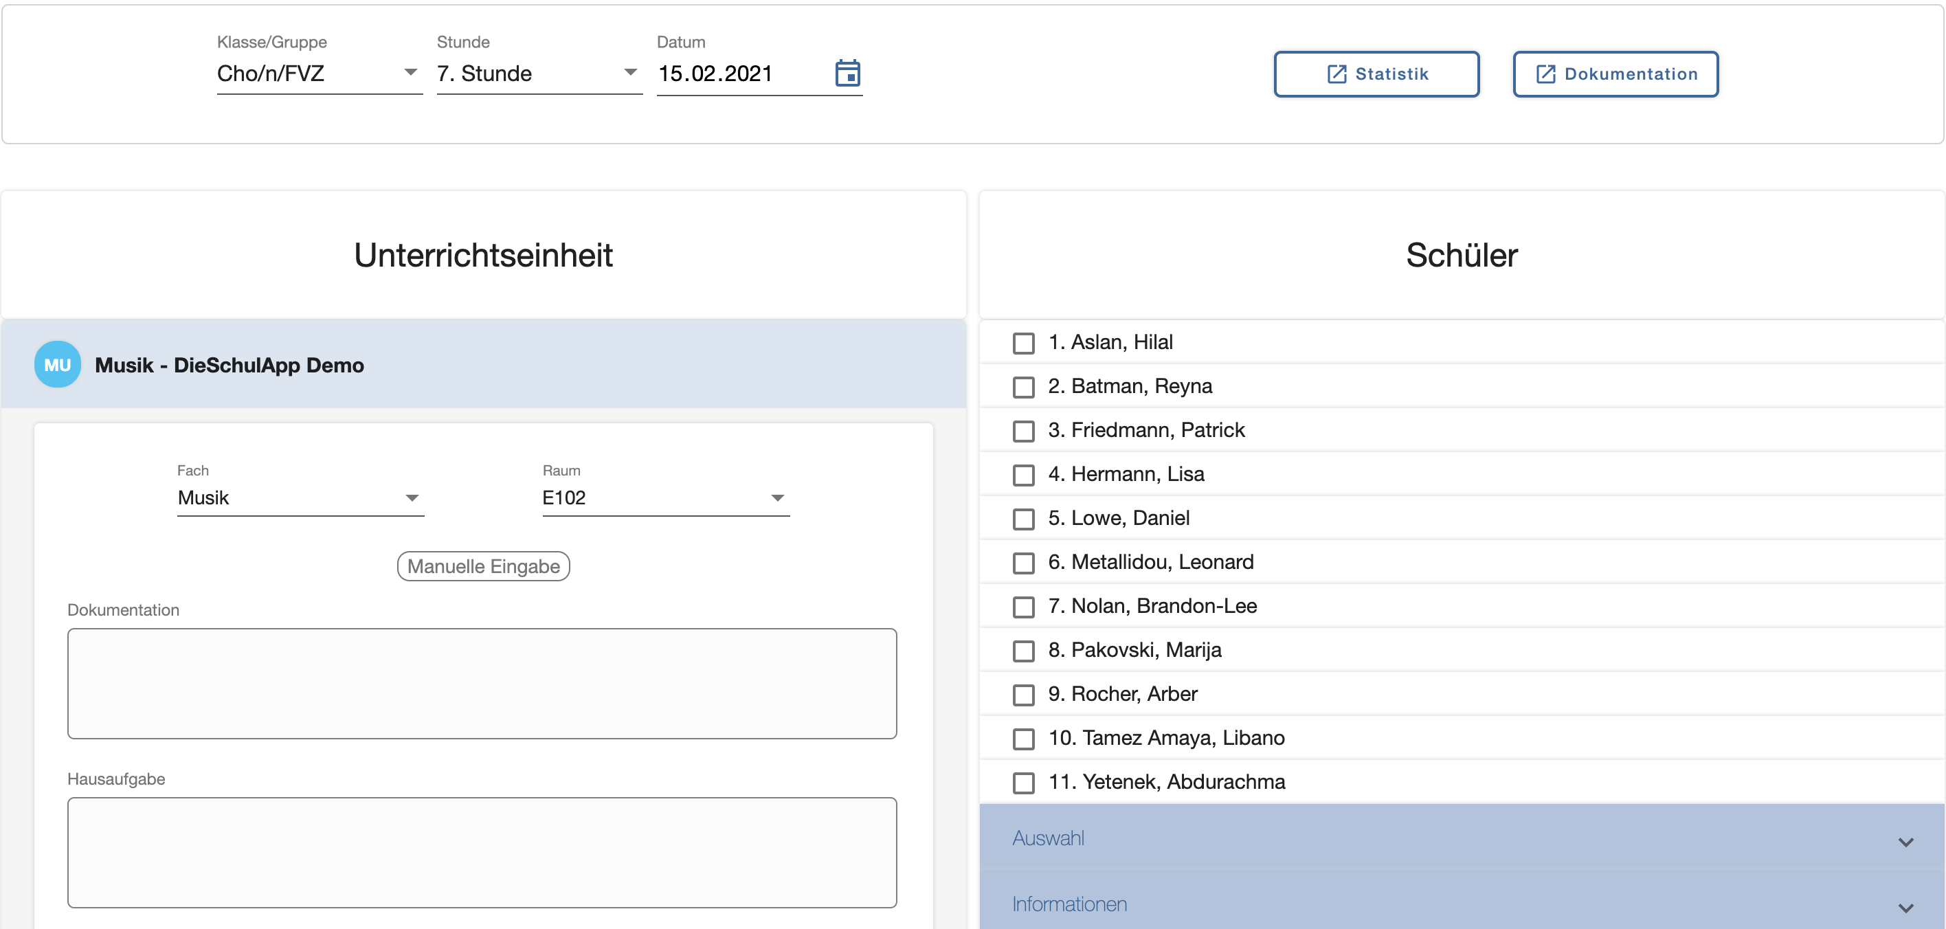Expand the Informationen section
This screenshot has width=1946, height=929.
pyautogui.click(x=1462, y=903)
